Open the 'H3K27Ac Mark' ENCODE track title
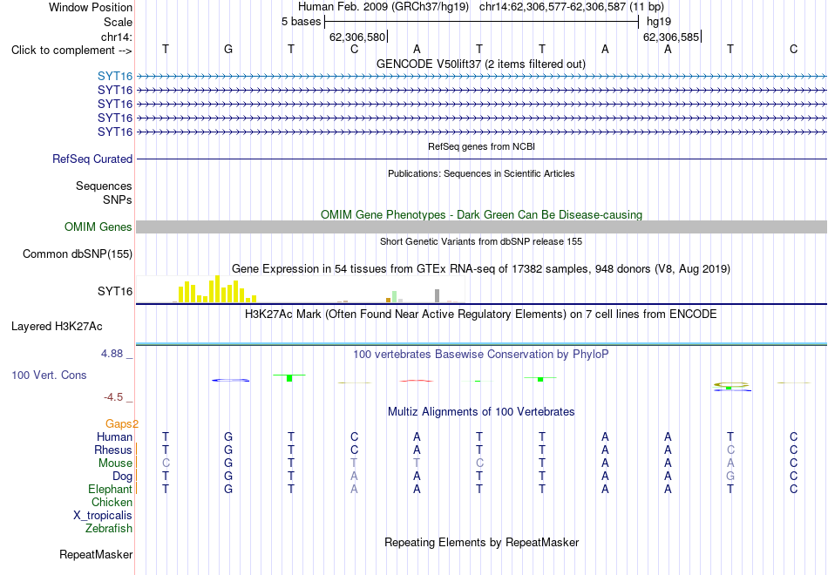Screen dimensions: 828x575 481,315
